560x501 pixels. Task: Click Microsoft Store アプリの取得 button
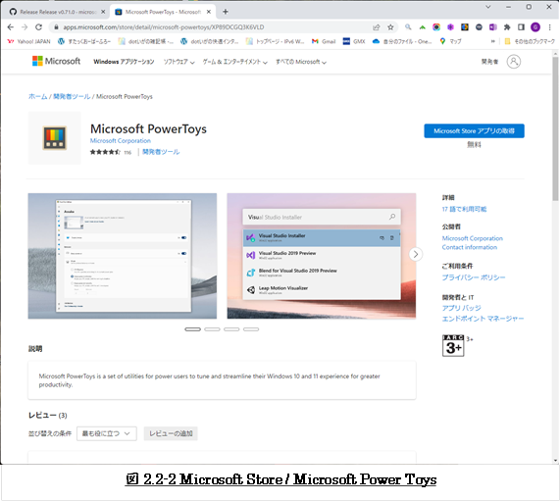(x=474, y=131)
